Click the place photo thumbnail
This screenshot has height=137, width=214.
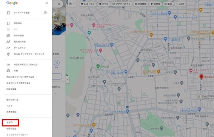59,21
